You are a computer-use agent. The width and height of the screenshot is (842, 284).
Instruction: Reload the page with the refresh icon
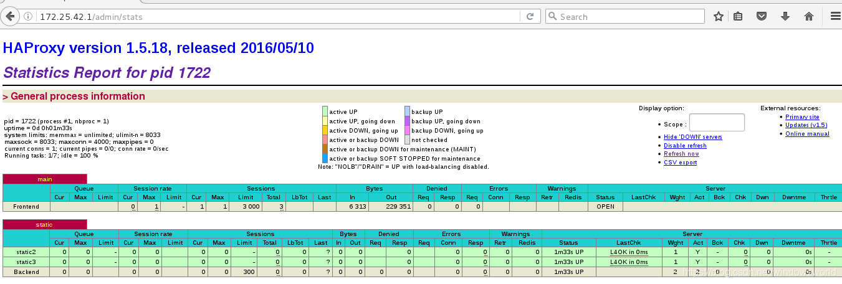[530, 17]
